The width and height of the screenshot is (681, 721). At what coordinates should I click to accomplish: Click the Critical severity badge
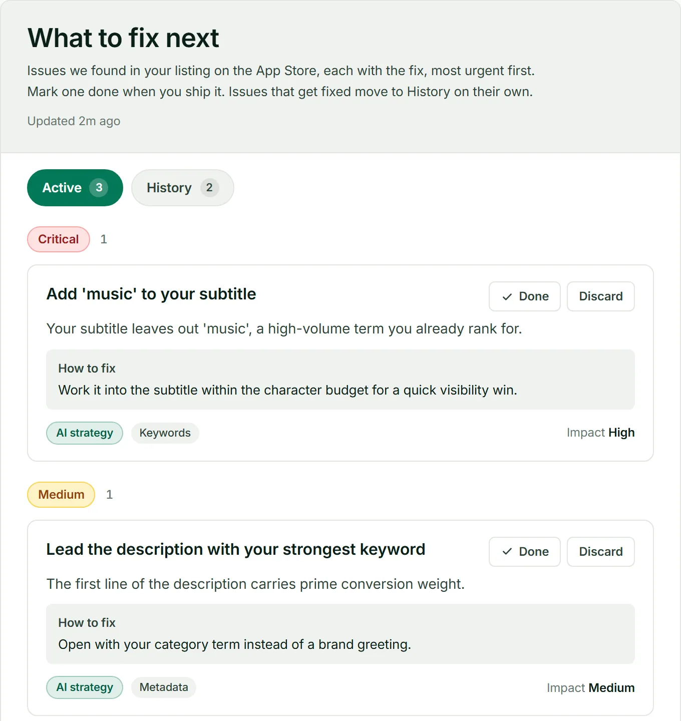pyautogui.click(x=59, y=239)
